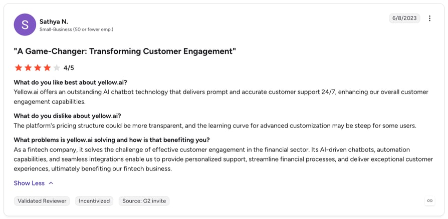
Task: Select the Source: G2 invite badge
Action: coord(144,201)
